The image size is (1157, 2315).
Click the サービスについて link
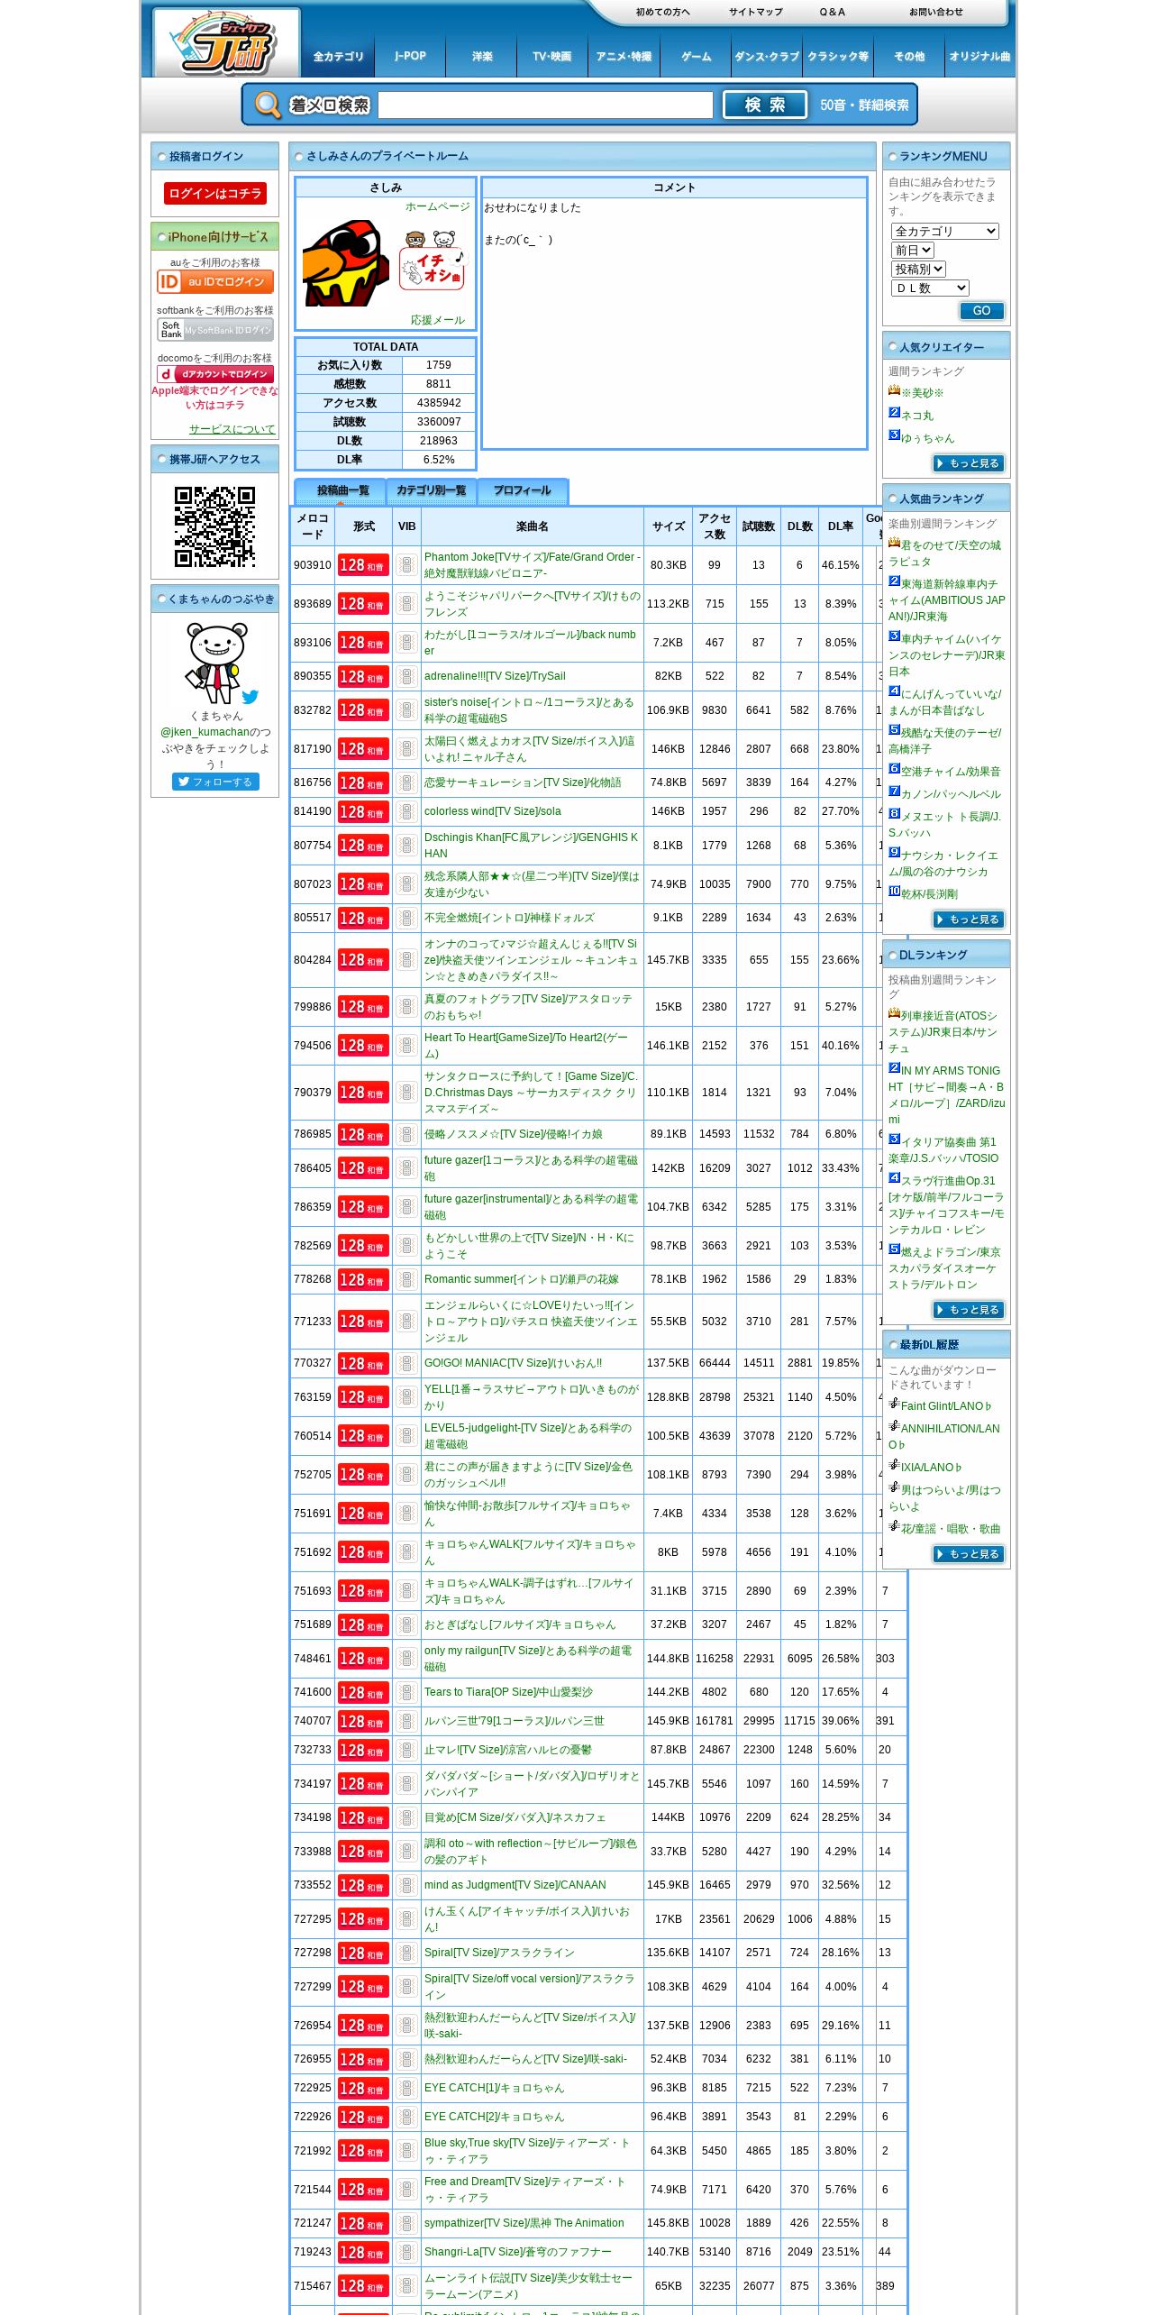[232, 429]
